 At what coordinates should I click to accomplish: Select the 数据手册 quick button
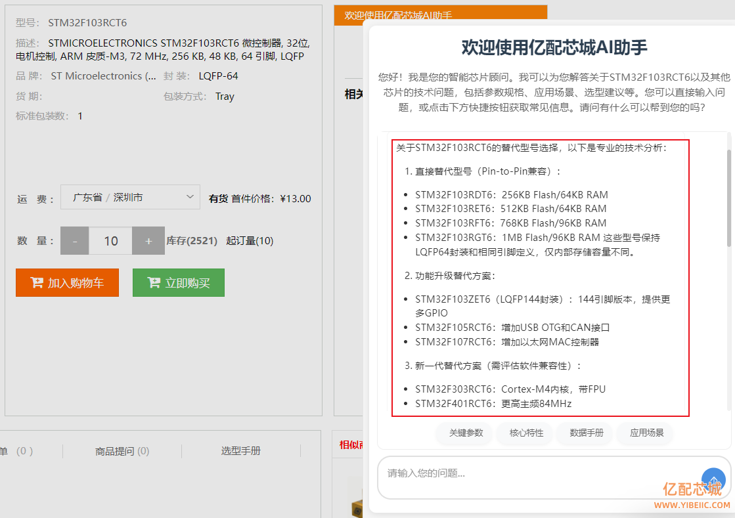coord(587,433)
